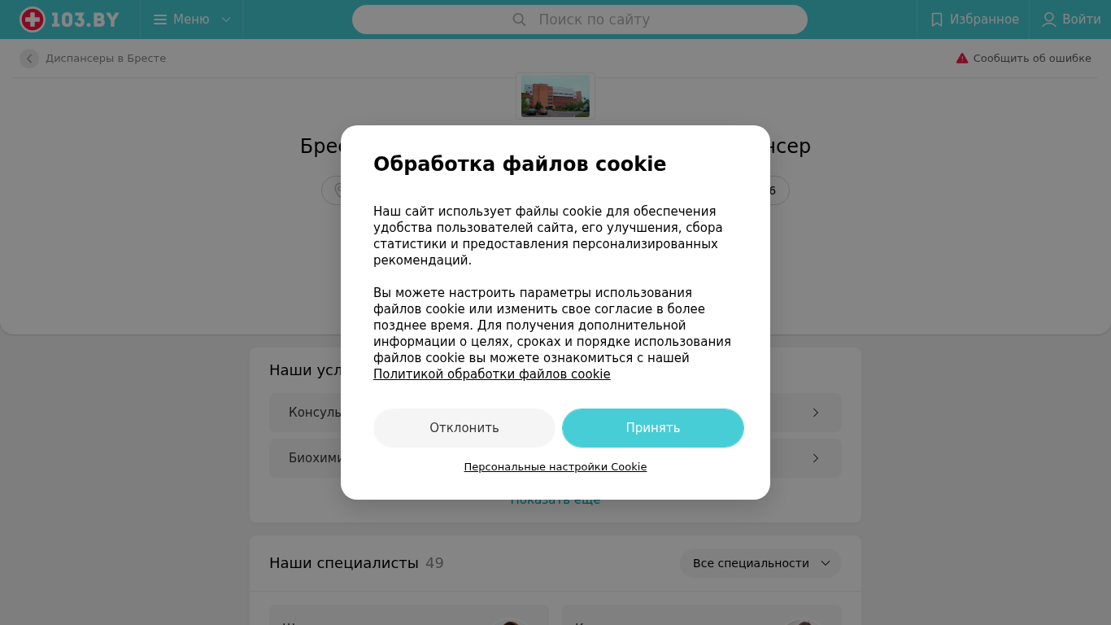The height and width of the screenshot is (625, 1111).
Task: Open Политикой обработки файлов cookie link
Action: (492, 374)
